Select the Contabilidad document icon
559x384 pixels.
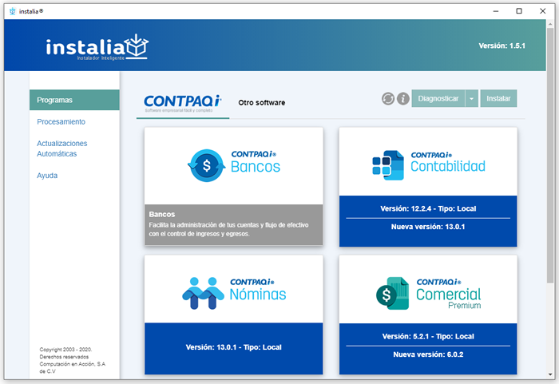[388, 165]
